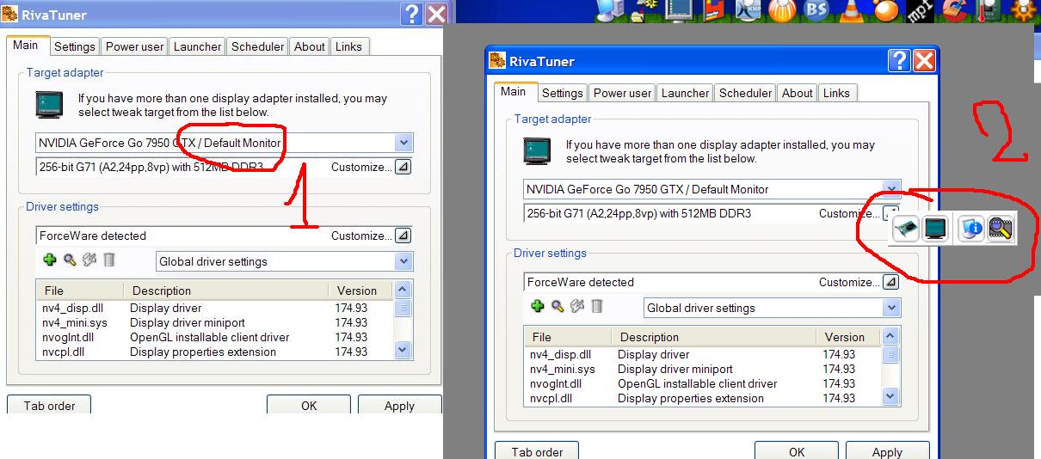Click the file list scroll-down arrow in right window
Viewport: 1041px width, 459px height.
click(890, 395)
